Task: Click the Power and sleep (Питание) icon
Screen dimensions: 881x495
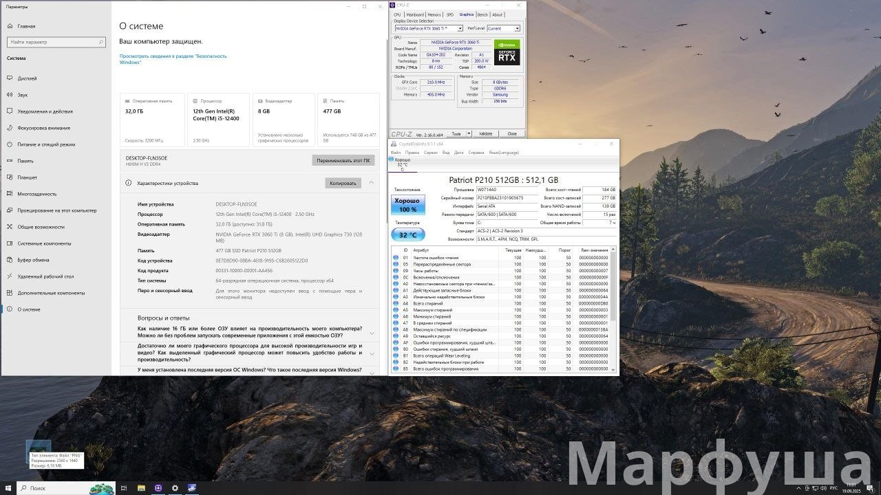Action: (x=10, y=144)
